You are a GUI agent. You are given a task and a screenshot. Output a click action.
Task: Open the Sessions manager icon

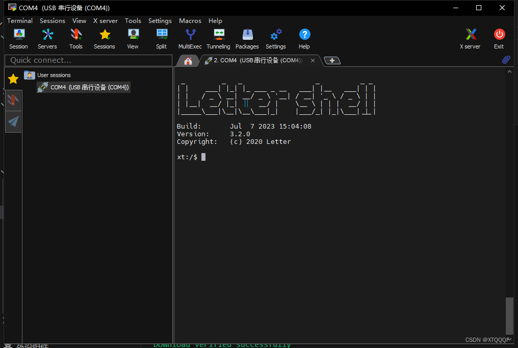[104, 36]
